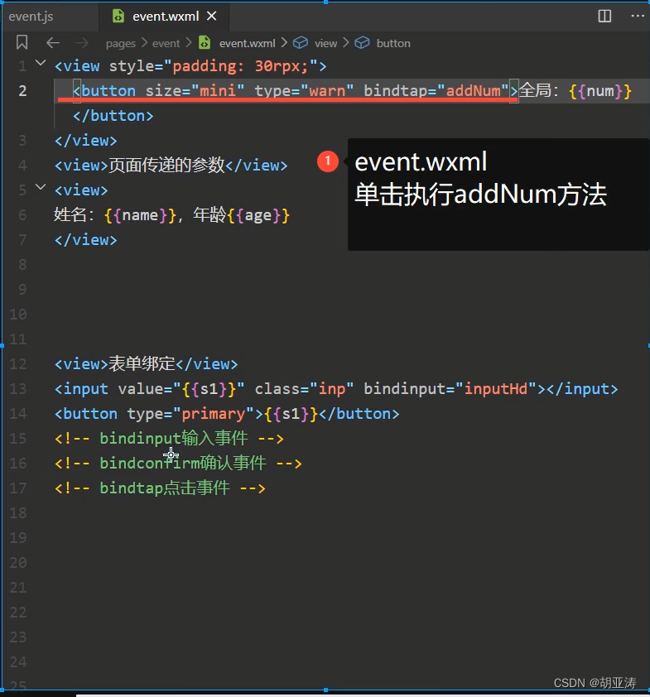Click the cube icon beside view breadcrumb

tap(301, 43)
